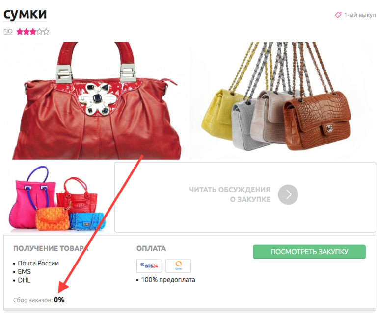Click the pink price tag icon

coord(338,15)
